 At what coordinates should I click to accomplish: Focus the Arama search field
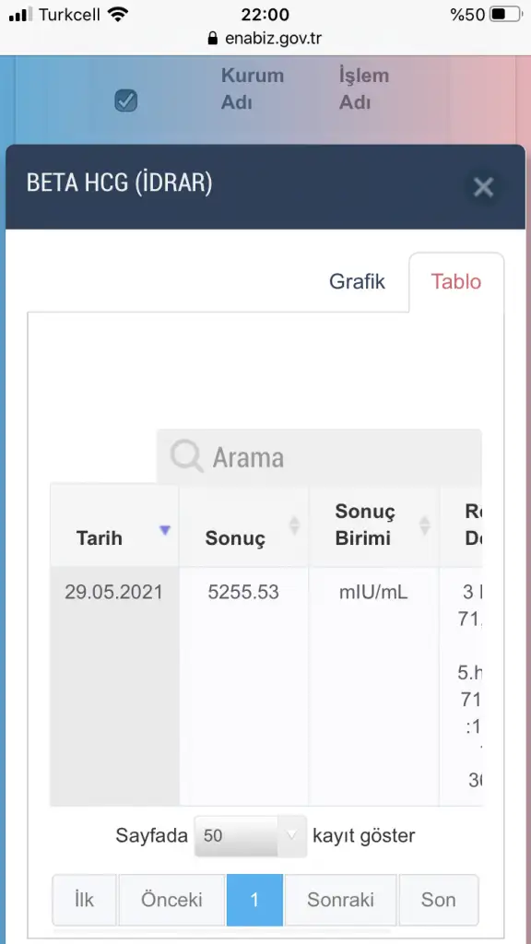320,456
